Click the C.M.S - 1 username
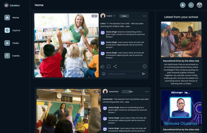The width and height of the screenshot is (207, 133). pyautogui.click(x=111, y=16)
